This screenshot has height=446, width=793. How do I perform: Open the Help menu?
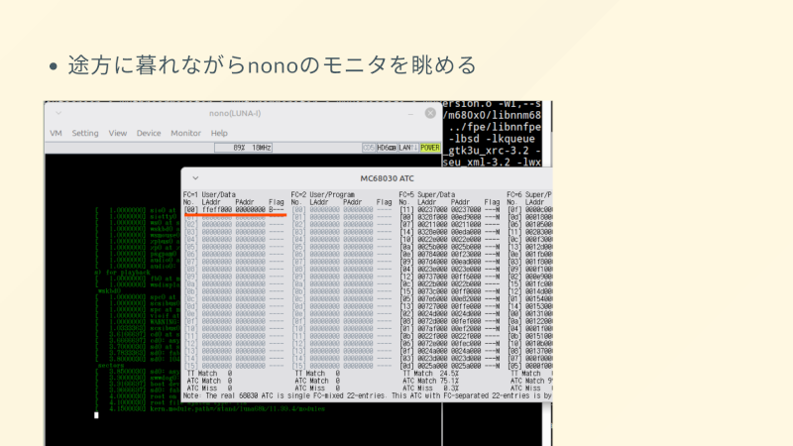pos(219,133)
